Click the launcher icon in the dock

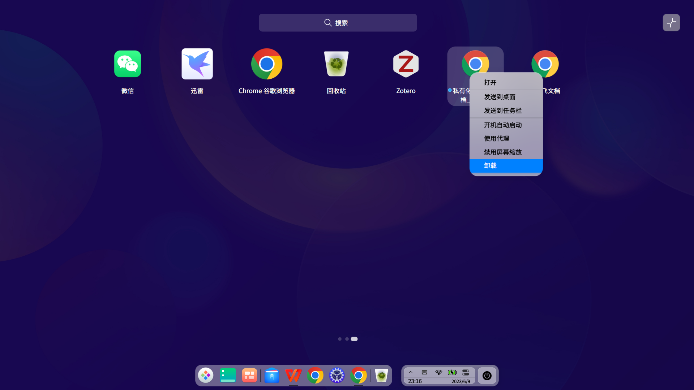coord(206,376)
